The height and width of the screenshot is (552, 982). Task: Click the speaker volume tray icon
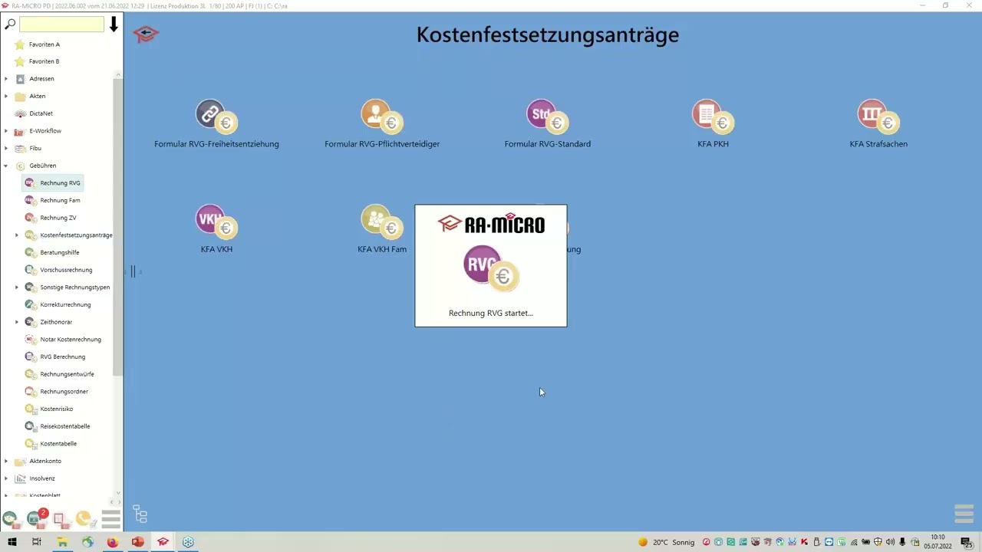point(890,542)
